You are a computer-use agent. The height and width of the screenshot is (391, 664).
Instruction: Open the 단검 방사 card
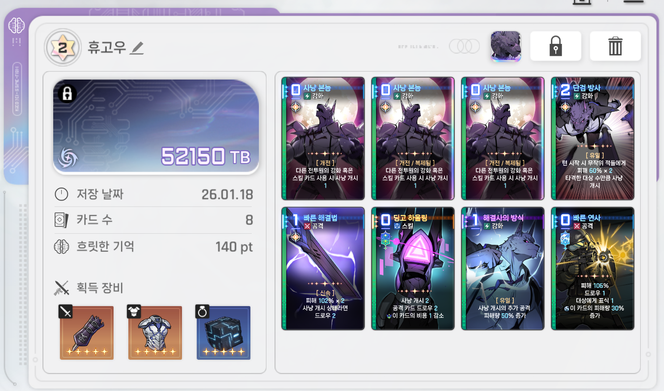[592, 139]
